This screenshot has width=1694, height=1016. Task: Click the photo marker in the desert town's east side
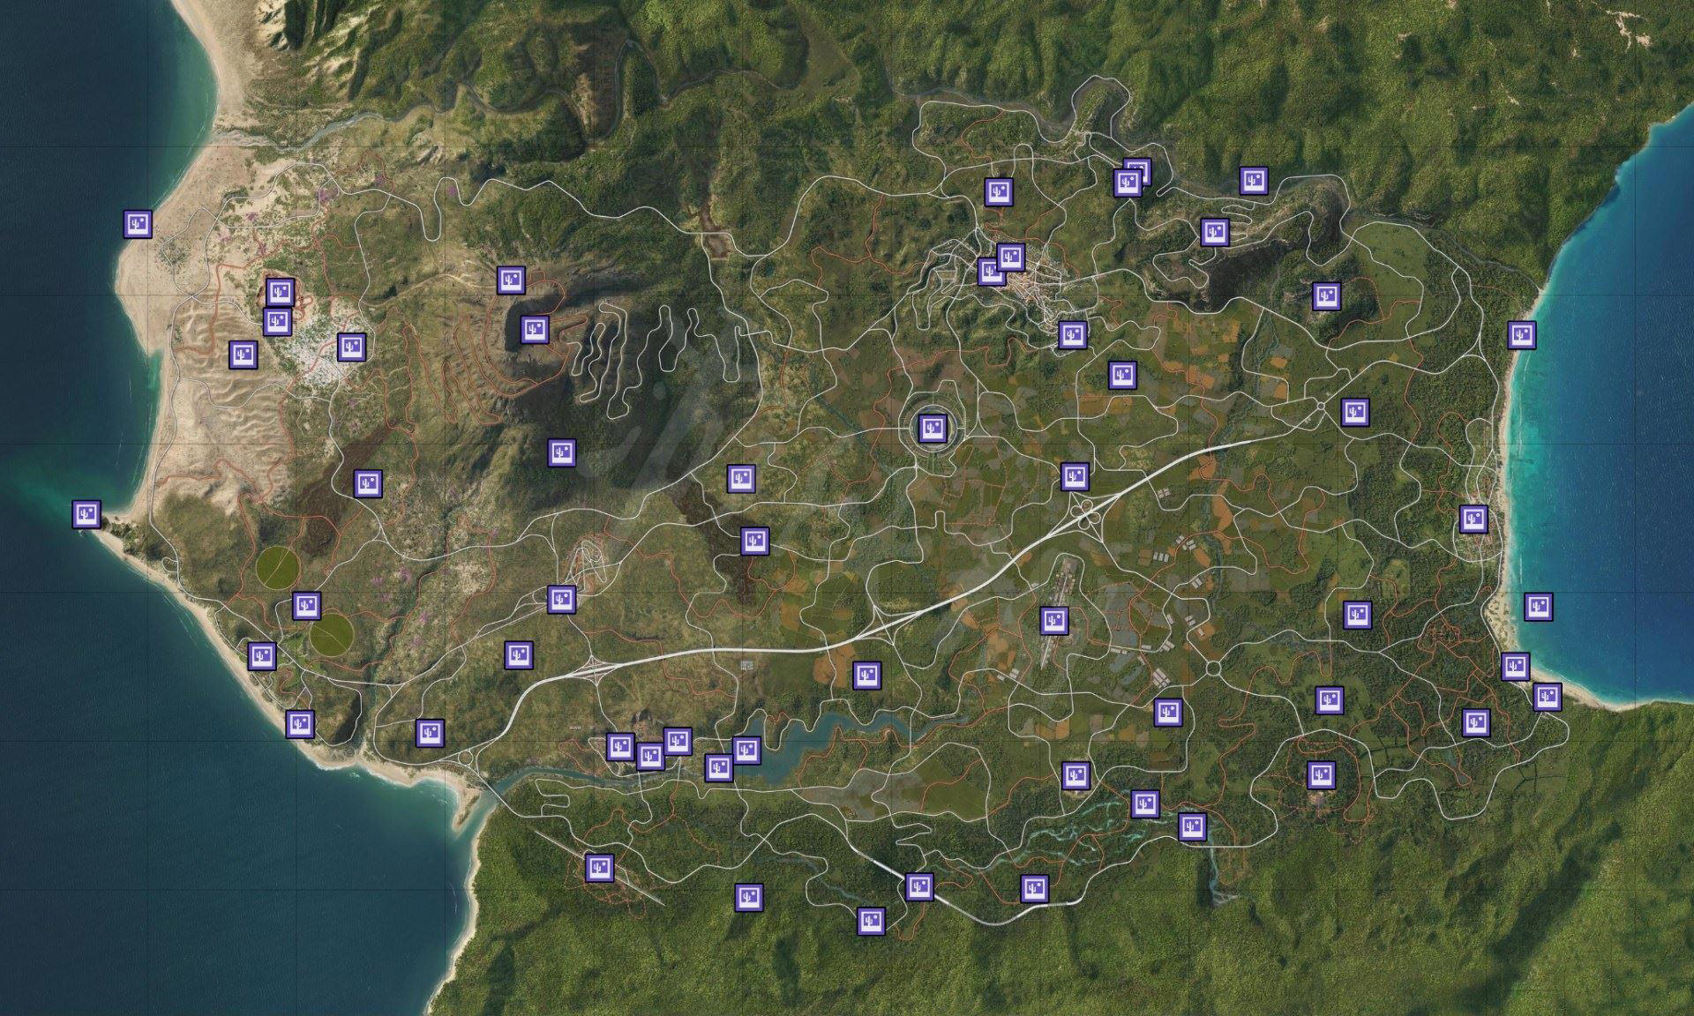pyautogui.click(x=351, y=347)
